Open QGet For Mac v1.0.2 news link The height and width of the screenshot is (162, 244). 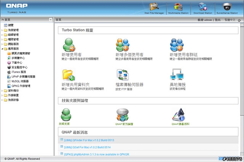[x=87, y=147]
